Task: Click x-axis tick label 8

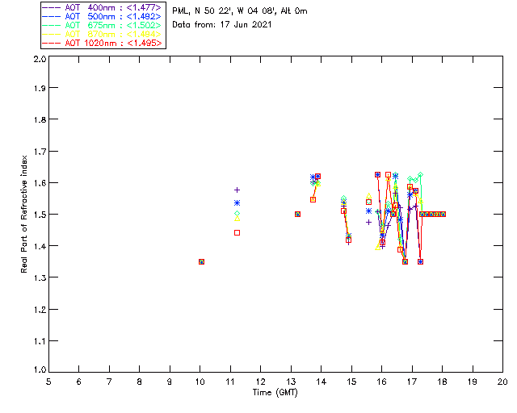Action: coord(140,382)
